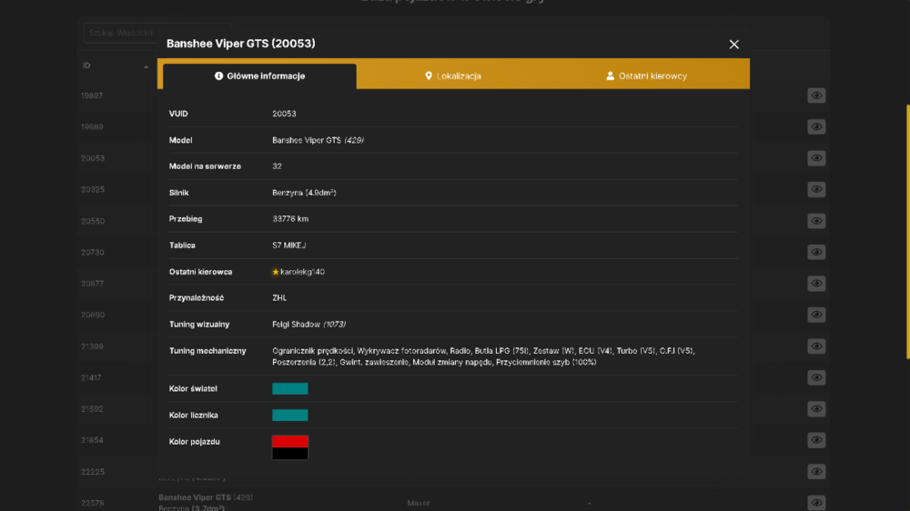The width and height of the screenshot is (910, 511).
Task: Click mileage value 33776 km
Action: click(x=290, y=218)
